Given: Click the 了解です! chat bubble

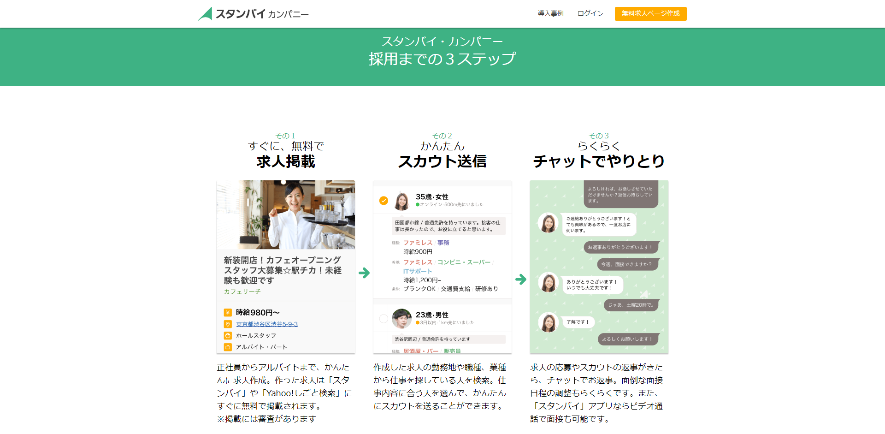Looking at the screenshot, I should click(578, 322).
